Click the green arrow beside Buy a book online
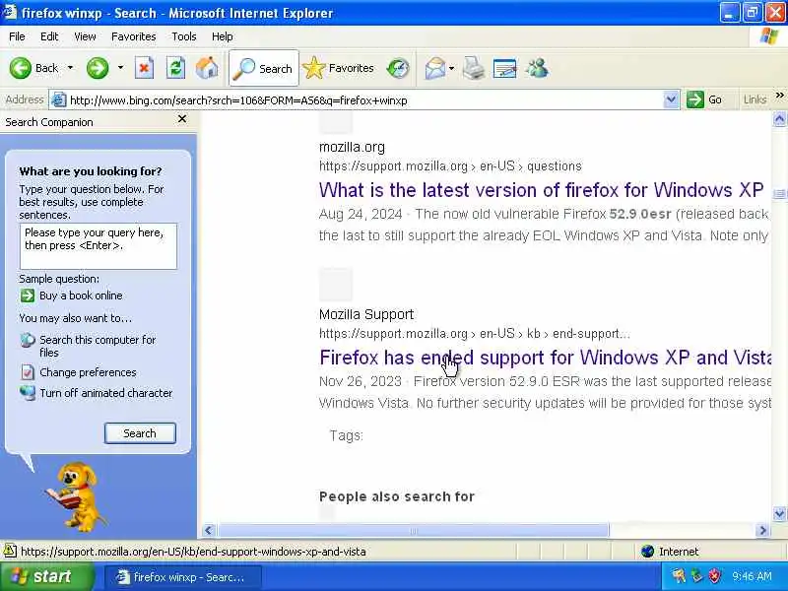Screen dimensions: 788x591 (x=28, y=295)
